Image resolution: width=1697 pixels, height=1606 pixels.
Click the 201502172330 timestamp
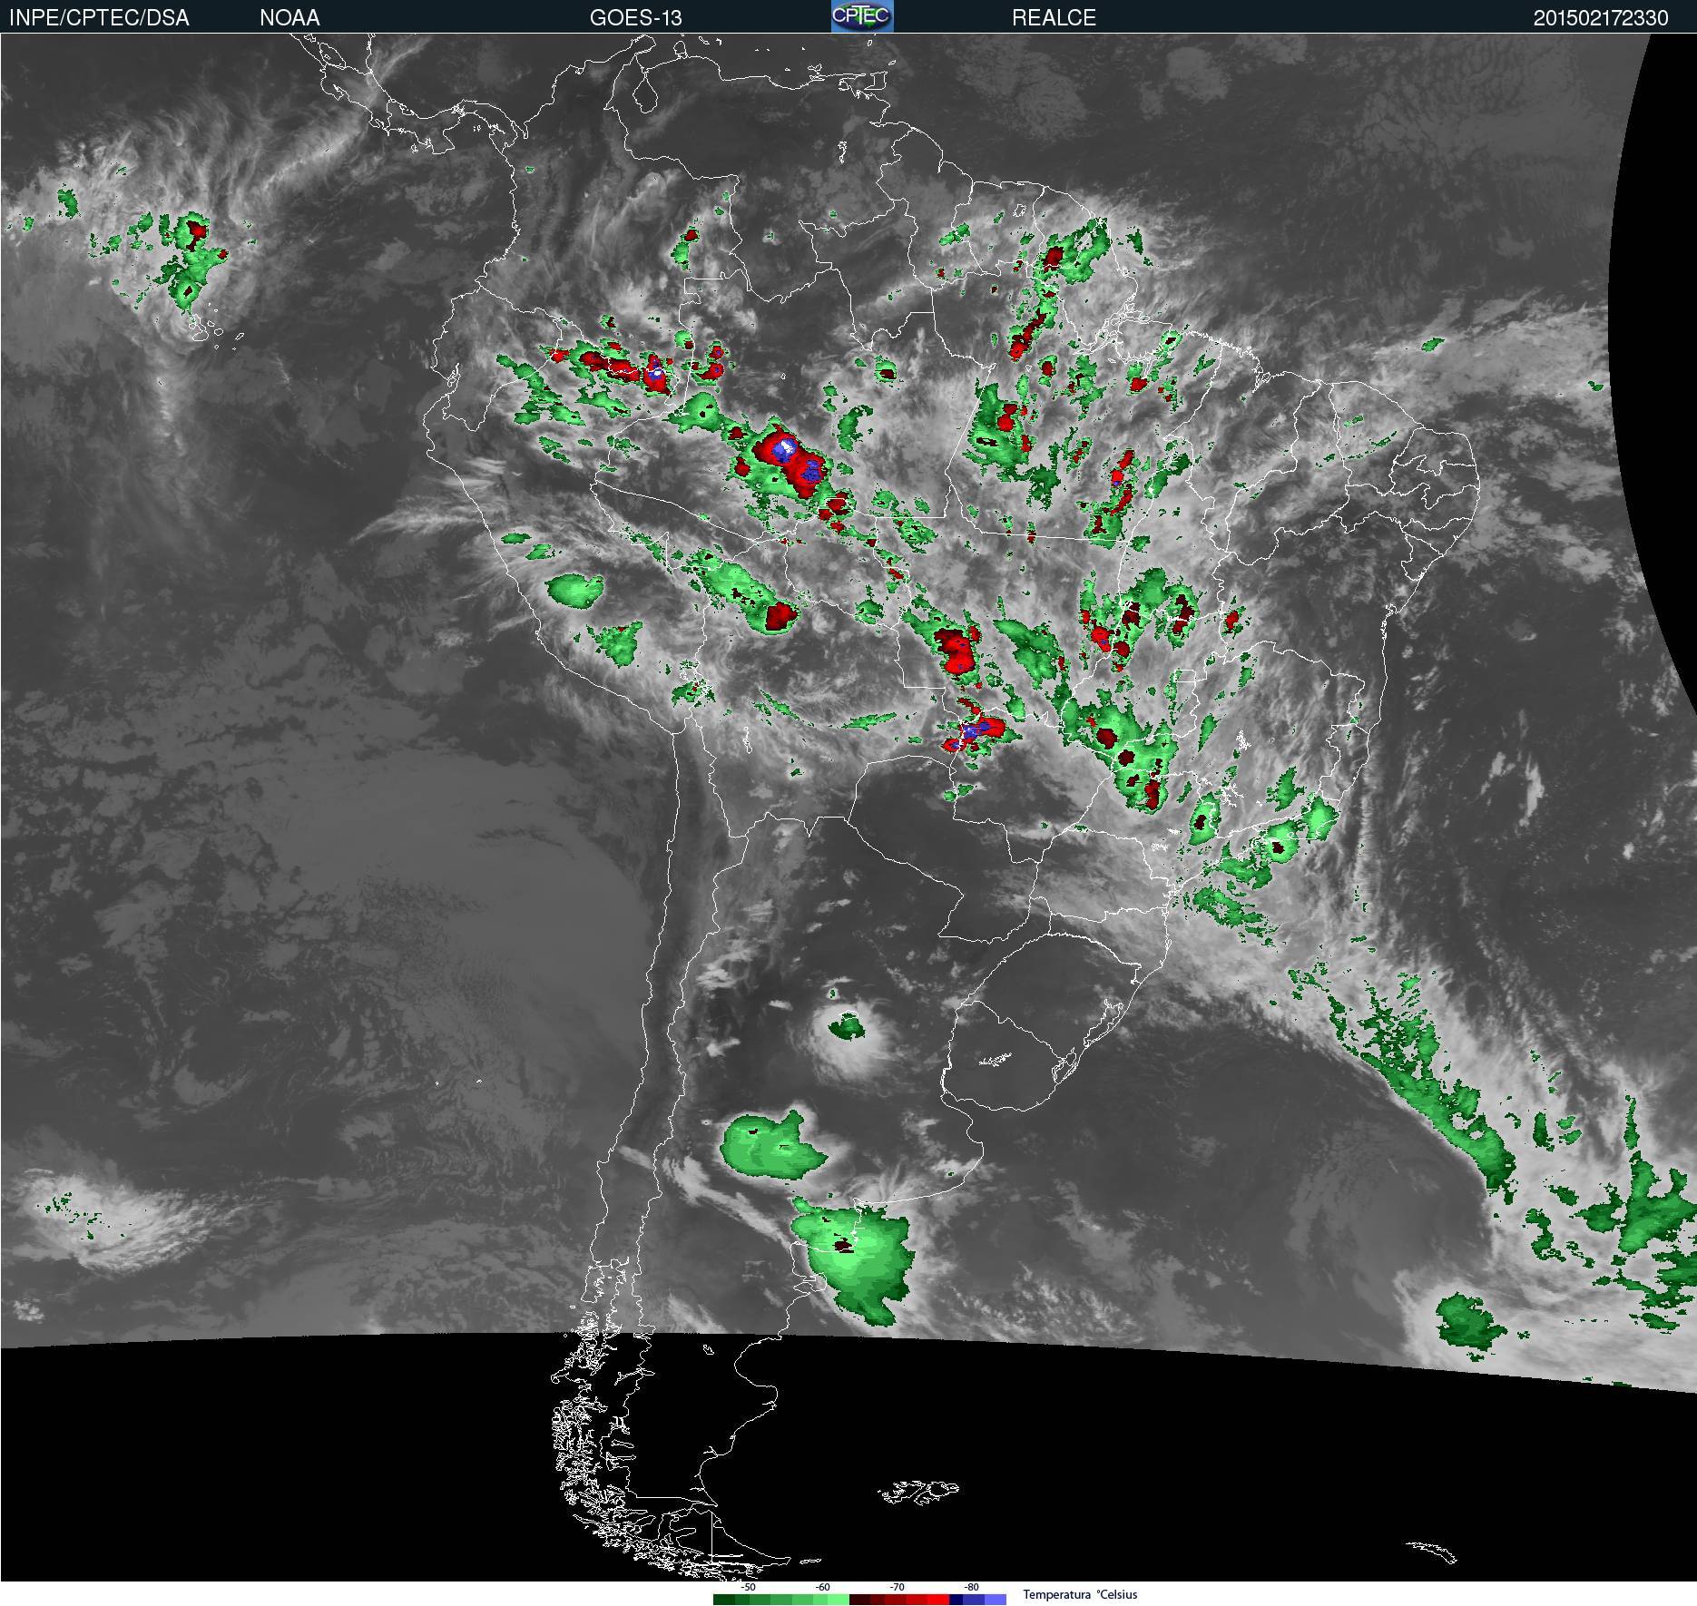tap(1601, 17)
